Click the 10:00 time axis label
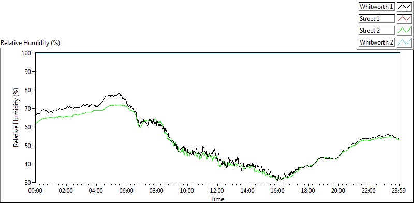This screenshot has width=414, height=203. [187, 190]
